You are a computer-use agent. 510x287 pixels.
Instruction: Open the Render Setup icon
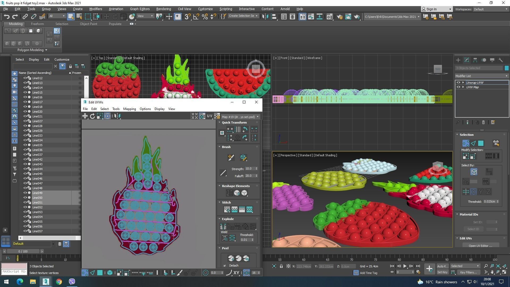tap(339, 16)
